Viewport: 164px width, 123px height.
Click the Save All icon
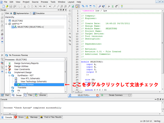click(14, 6)
